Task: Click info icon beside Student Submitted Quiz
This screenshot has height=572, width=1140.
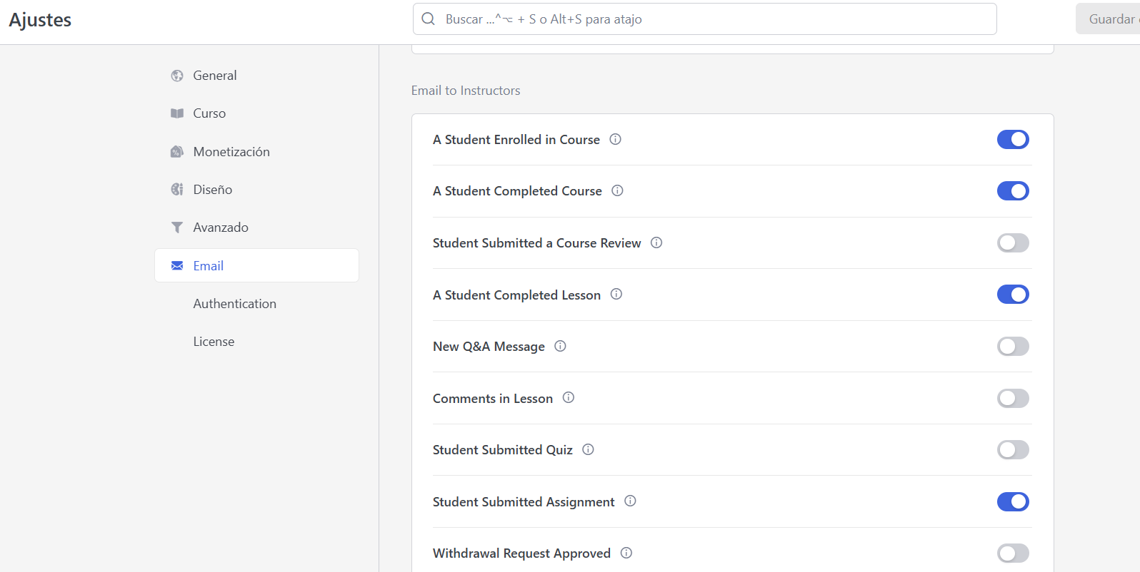Action: (x=588, y=450)
